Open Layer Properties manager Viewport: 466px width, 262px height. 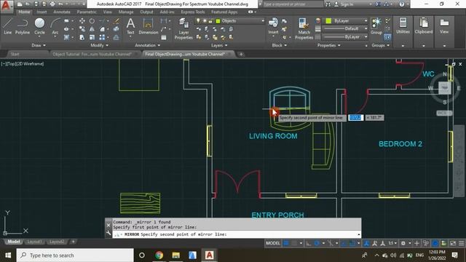pos(183,29)
